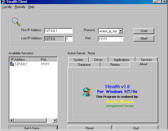The image size is (168, 131).
Task: Click the server computer icon for 127.0.0.1
Action: pos(12,64)
